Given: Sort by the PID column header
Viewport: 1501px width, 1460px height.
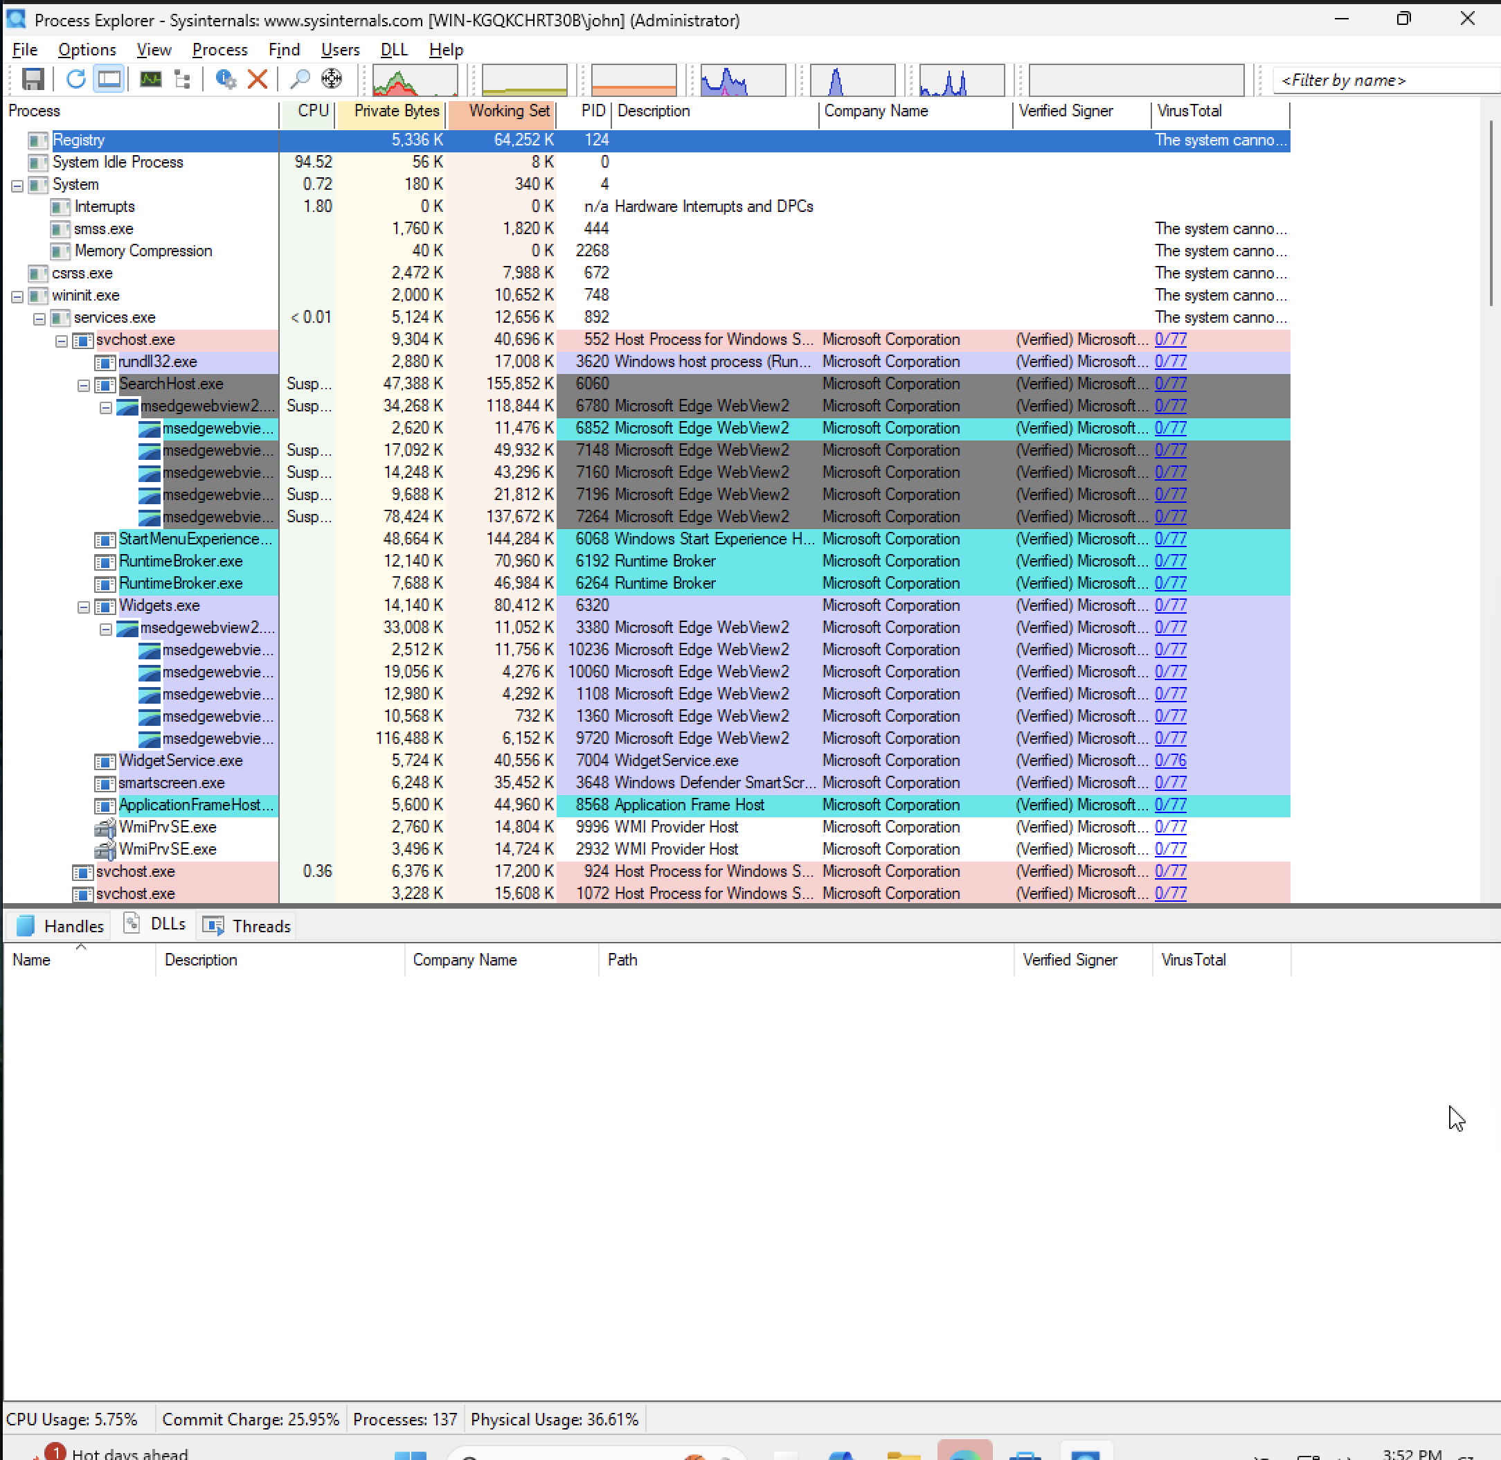Looking at the screenshot, I should [x=584, y=112].
